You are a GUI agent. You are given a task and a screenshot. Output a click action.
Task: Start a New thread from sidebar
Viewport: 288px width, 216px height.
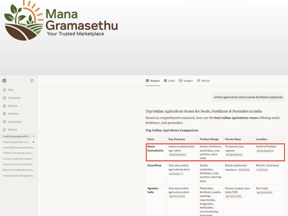(8, 90)
